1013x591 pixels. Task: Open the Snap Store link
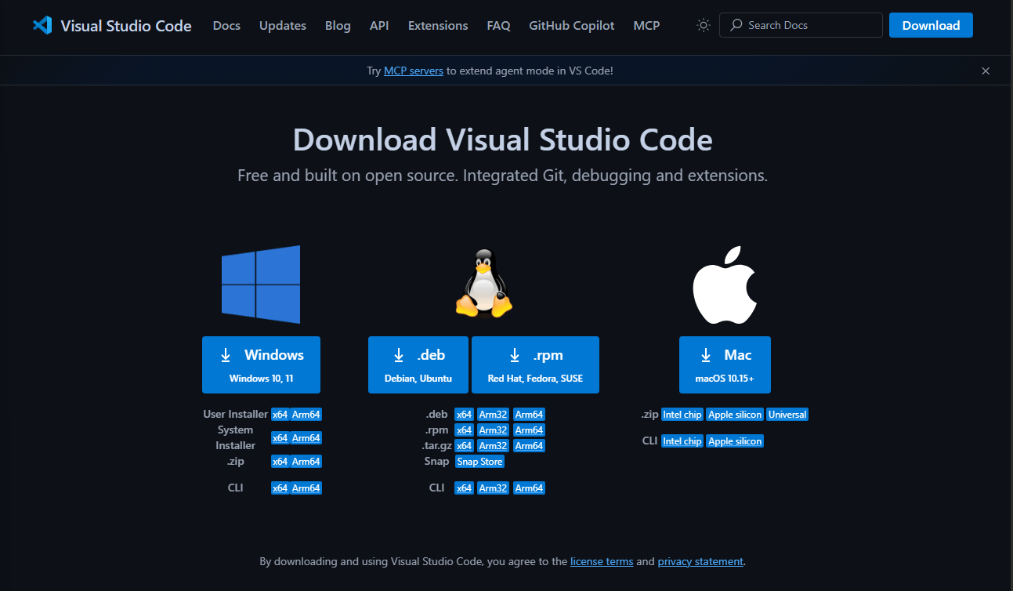480,462
